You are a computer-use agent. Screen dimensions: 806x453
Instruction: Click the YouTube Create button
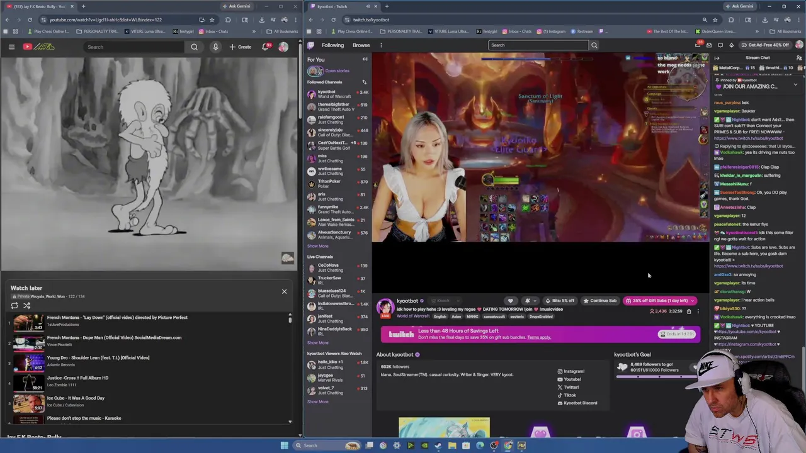tap(241, 47)
